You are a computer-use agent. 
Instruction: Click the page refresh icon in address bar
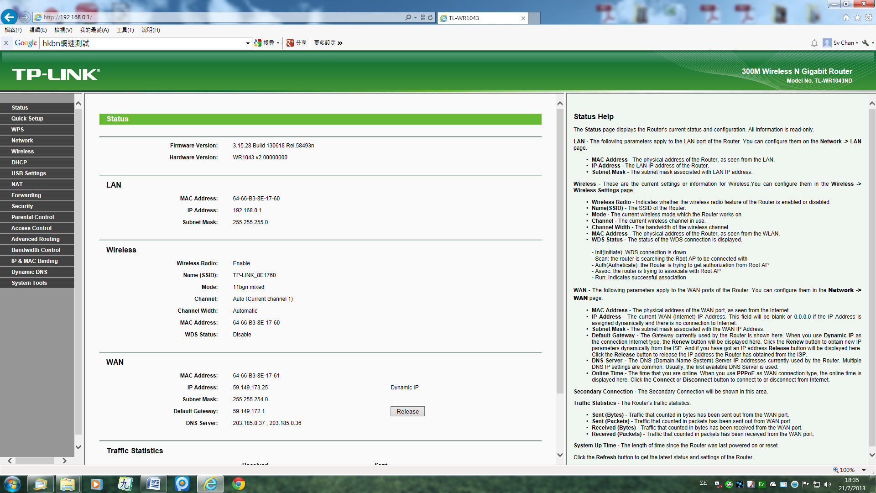430,17
